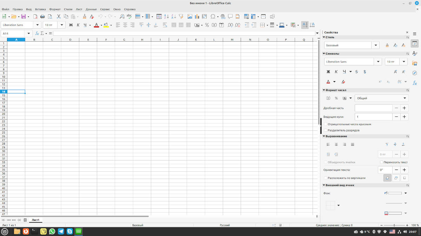Click the Increase font size icon in the sidebar
Viewport: 421px width, 236px height.
[x=395, y=72]
